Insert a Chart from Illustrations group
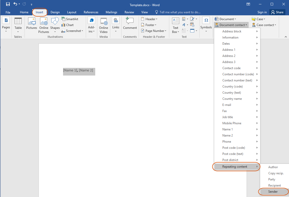289x197 pixels. [68, 25]
